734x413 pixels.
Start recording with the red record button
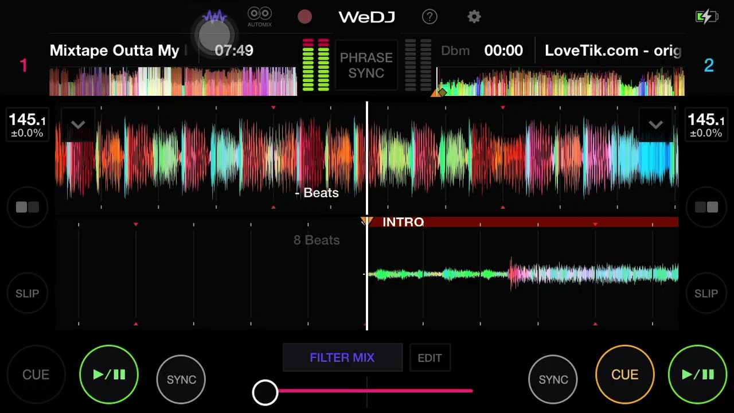click(x=304, y=17)
